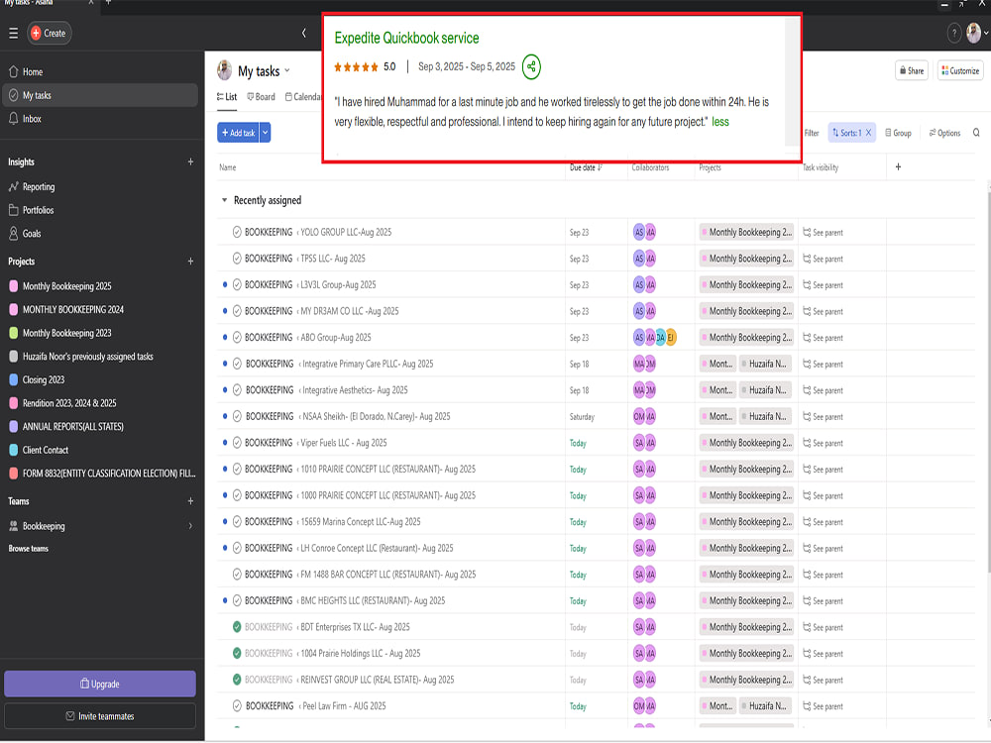991x743 pixels.
Task: Click the Collaborators column header
Action: (650, 167)
